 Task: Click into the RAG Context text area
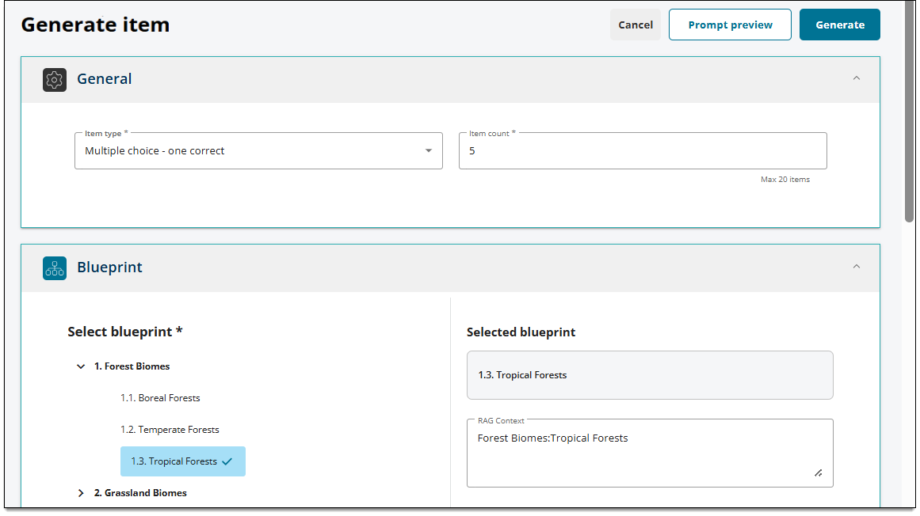click(650, 453)
